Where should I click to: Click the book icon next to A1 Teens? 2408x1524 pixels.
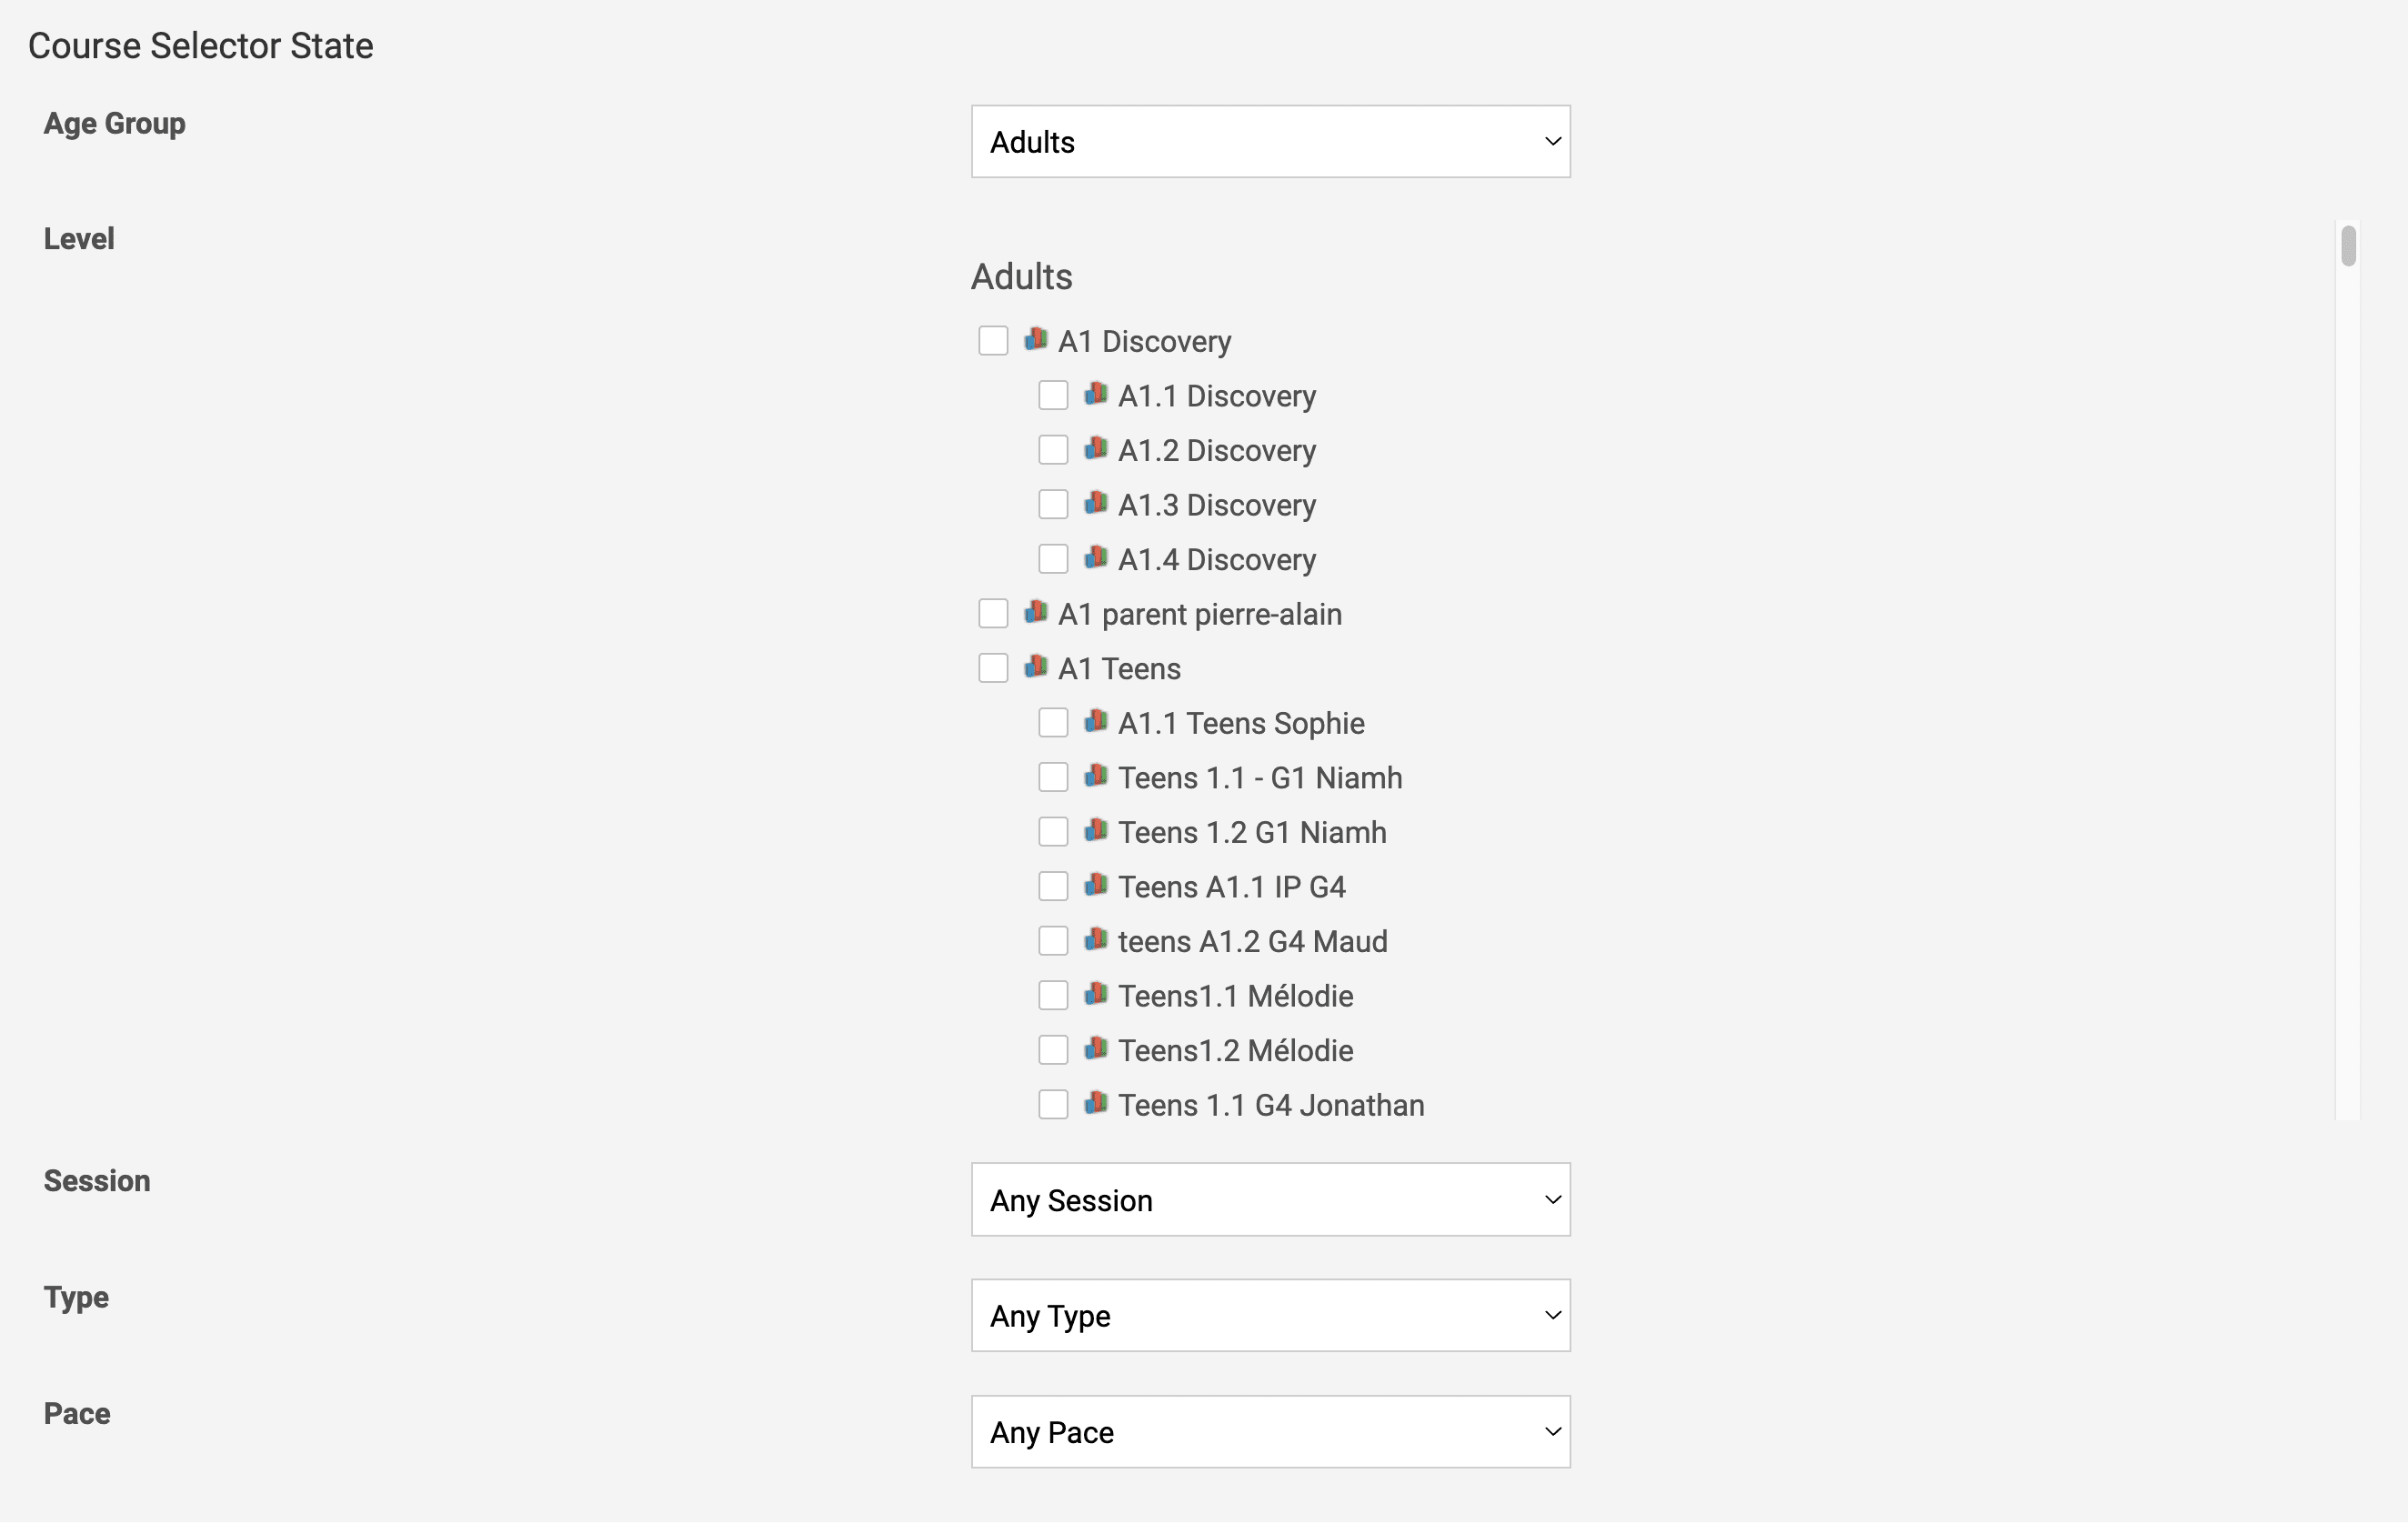pos(1036,667)
